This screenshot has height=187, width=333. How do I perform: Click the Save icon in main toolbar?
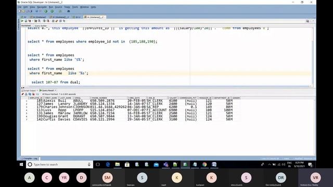(x=27, y=11)
